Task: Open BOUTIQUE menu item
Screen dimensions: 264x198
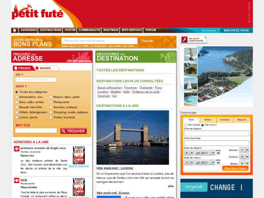Action: [111, 30]
